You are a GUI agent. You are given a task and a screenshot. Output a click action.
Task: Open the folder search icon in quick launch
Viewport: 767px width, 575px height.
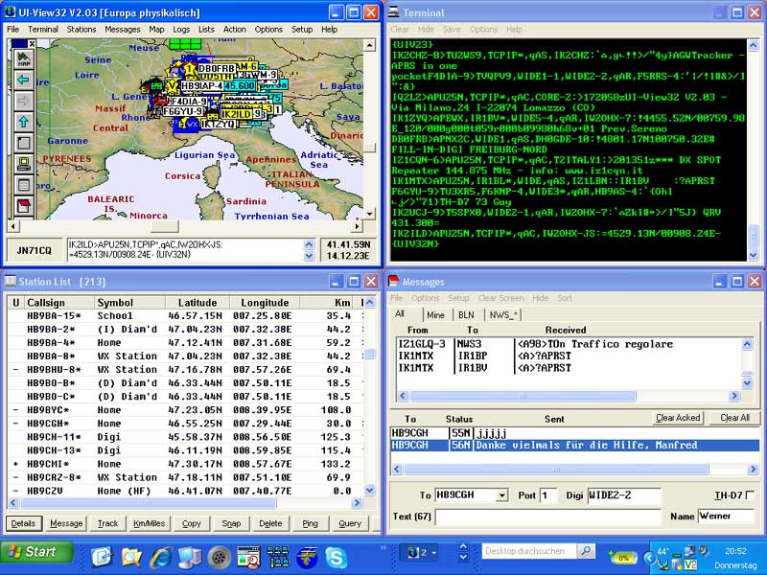[131, 557]
